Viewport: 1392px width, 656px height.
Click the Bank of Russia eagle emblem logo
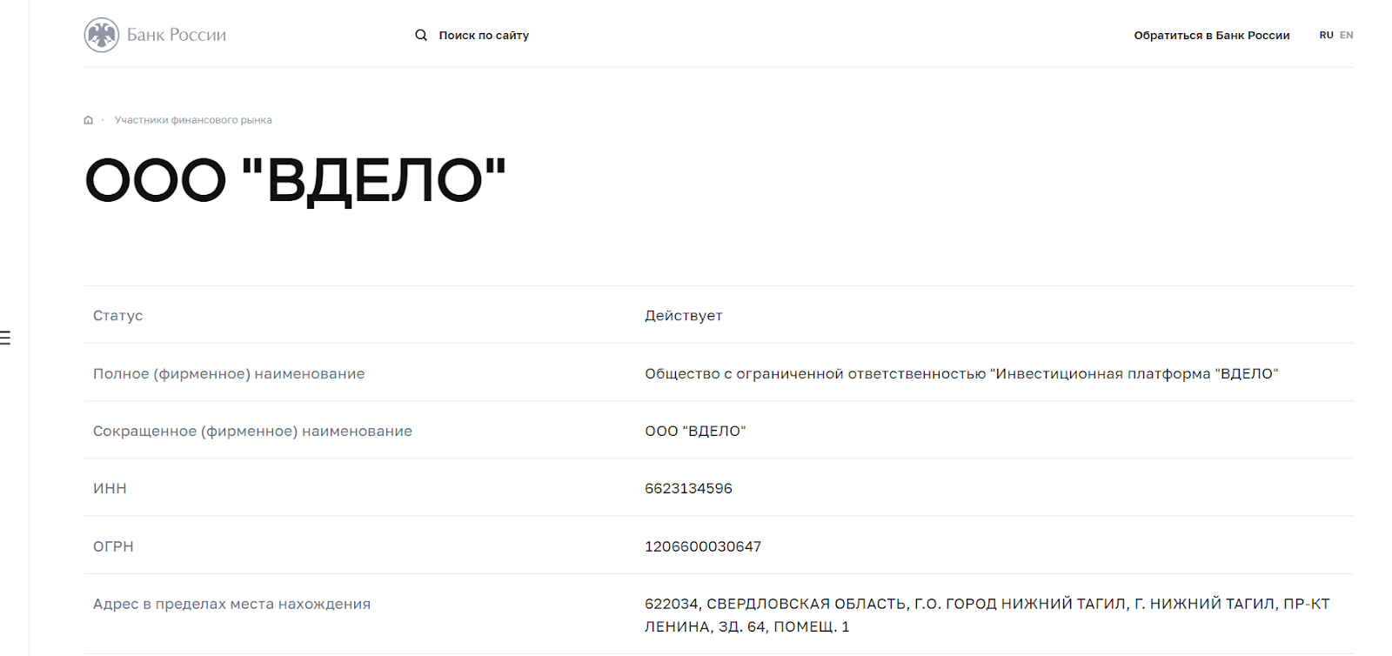[102, 35]
